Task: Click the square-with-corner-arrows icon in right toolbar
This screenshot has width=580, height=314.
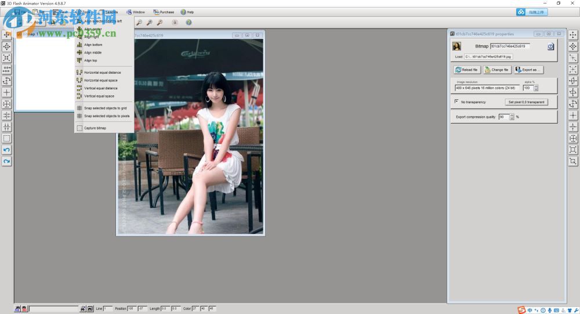Action: tap(573, 150)
